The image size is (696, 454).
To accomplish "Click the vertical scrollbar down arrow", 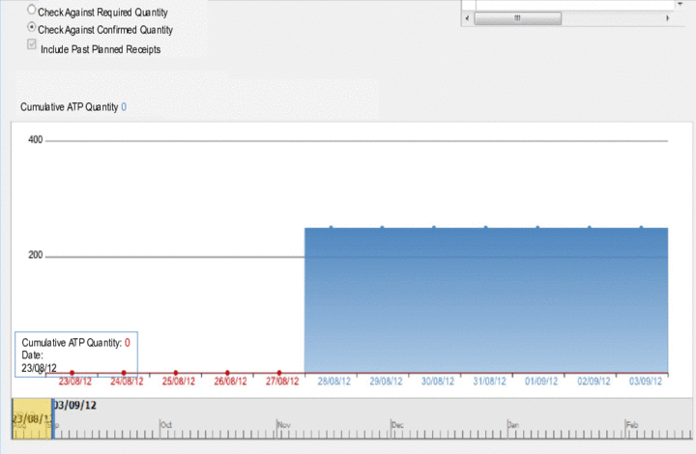I will (x=678, y=5).
